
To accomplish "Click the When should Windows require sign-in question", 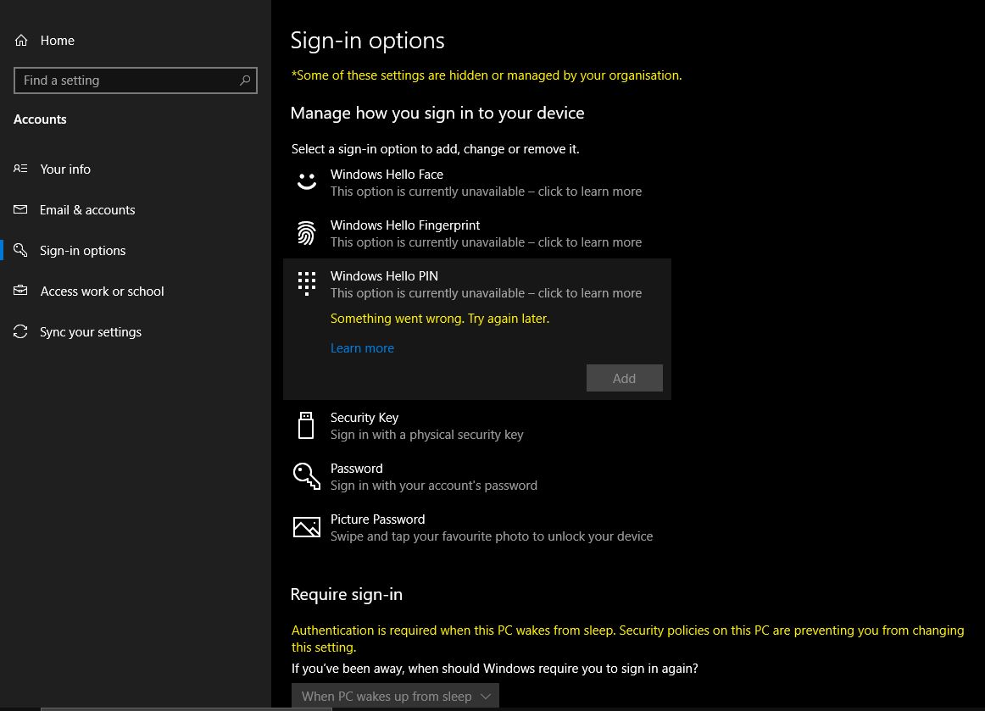I will 495,669.
